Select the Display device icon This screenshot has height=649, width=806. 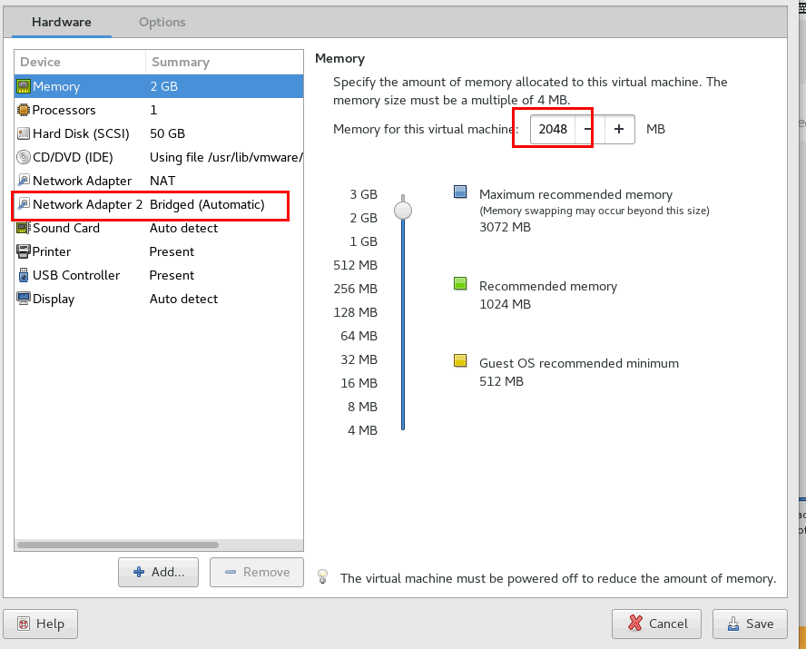23,299
